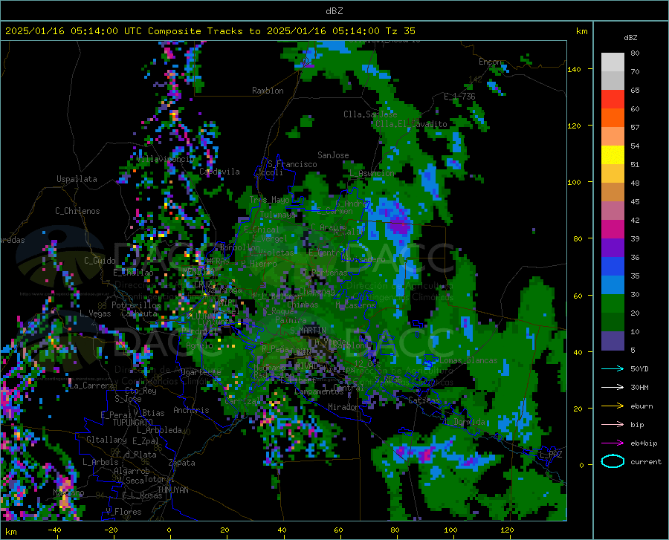669x540 pixels.
Task: Pick the dark green 10-20 dBZ swatch
Action: [613, 322]
